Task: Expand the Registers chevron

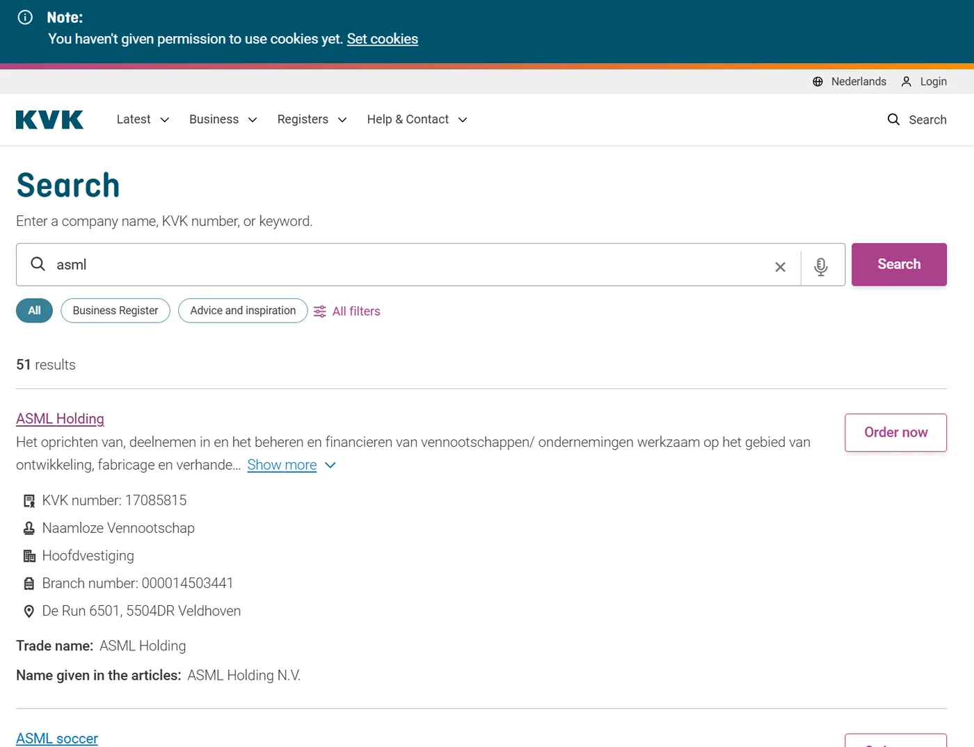Action: tap(342, 120)
